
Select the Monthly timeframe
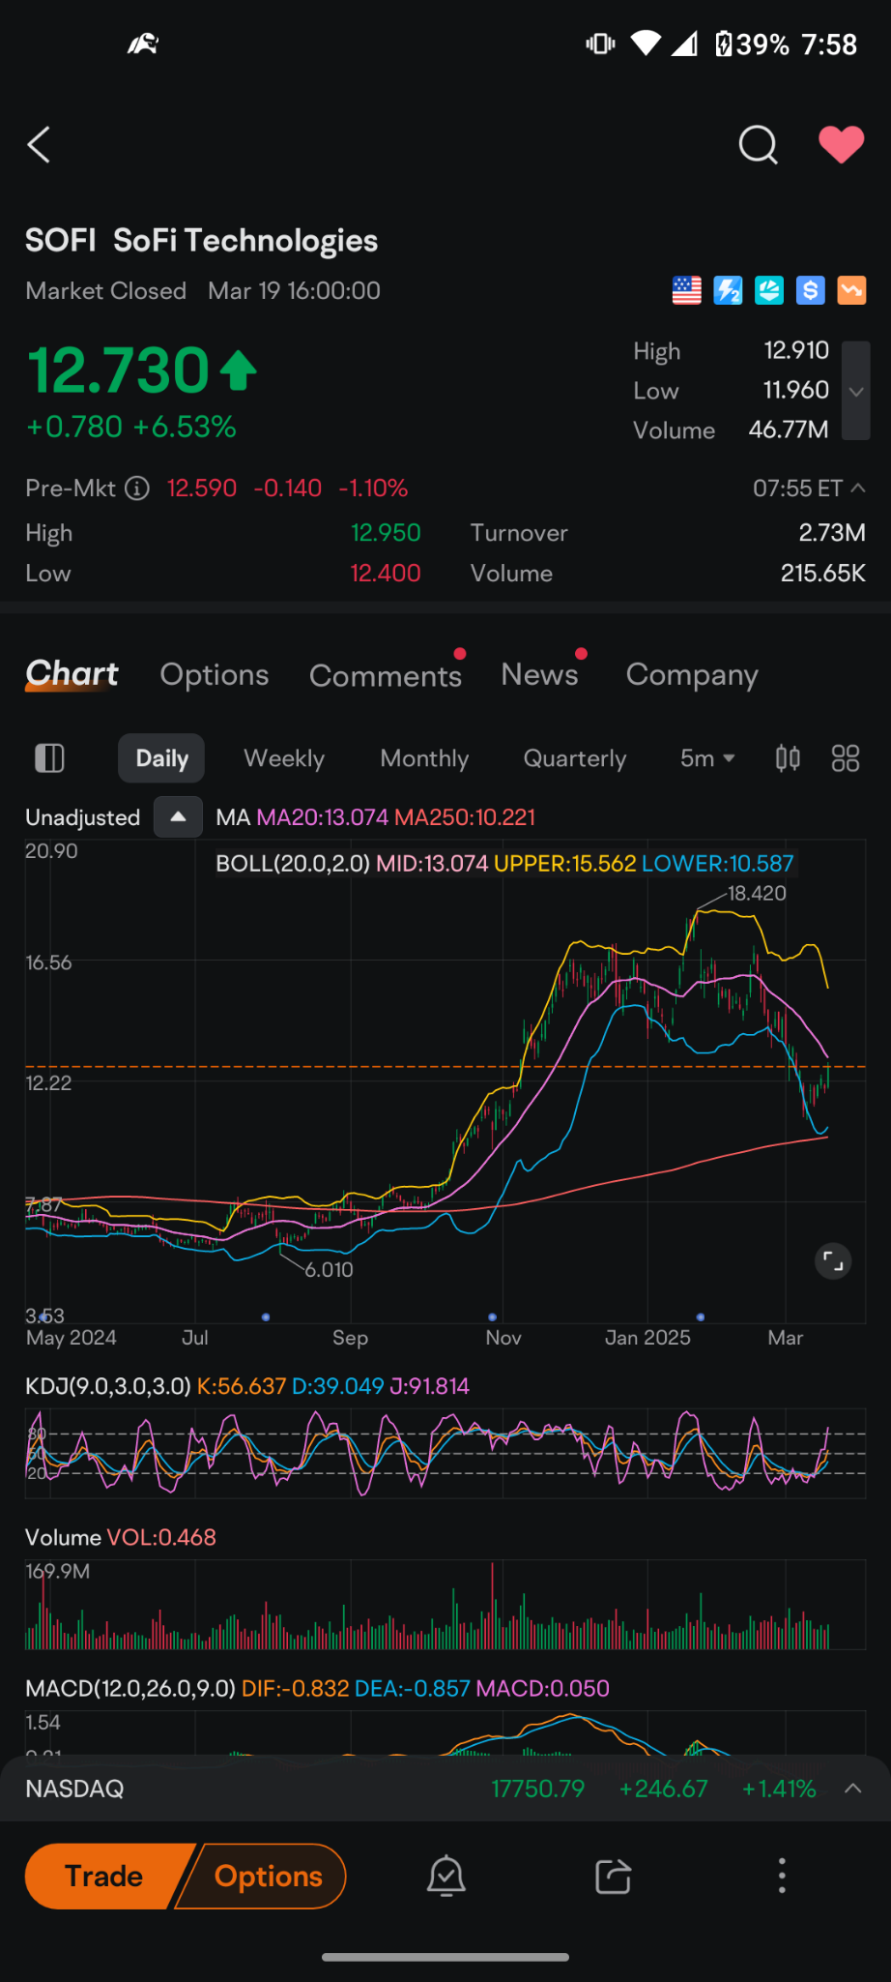tap(424, 758)
